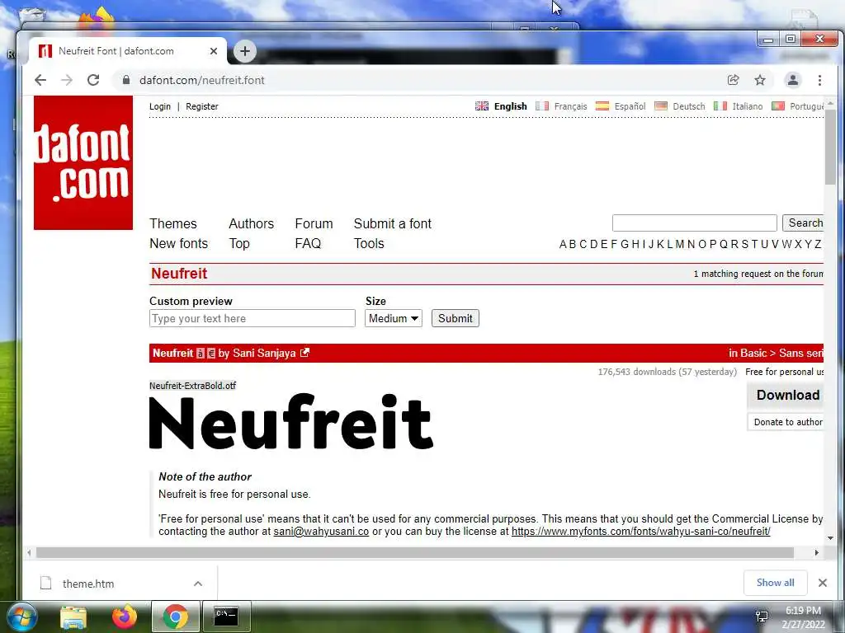Expand the theme.htm download options chevron

click(198, 584)
